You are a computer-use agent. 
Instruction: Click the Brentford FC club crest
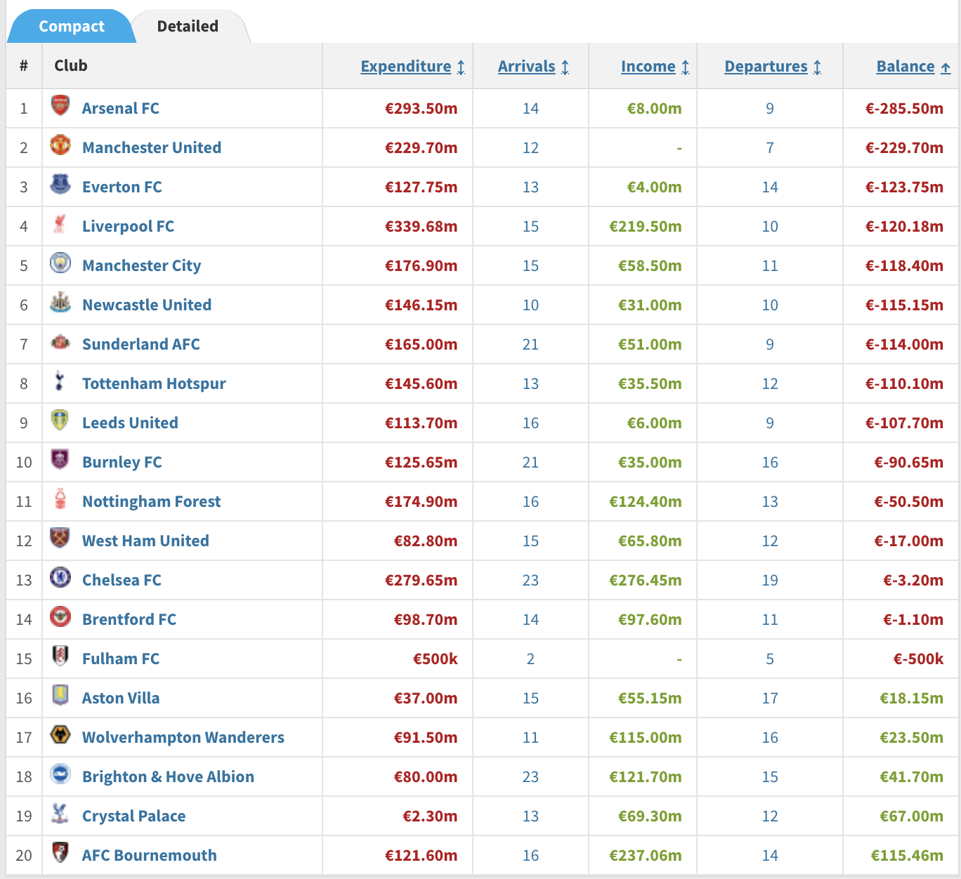60,617
